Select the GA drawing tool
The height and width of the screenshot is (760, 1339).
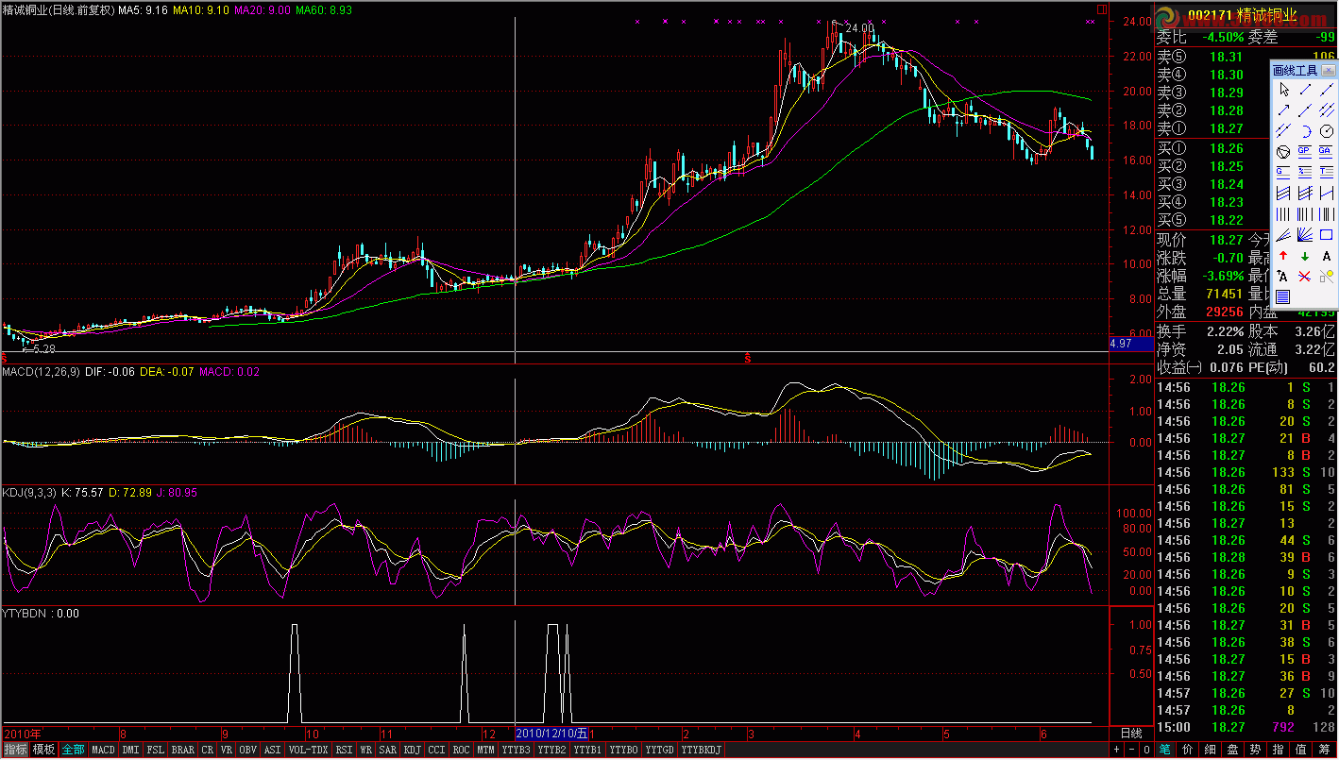coord(1327,151)
